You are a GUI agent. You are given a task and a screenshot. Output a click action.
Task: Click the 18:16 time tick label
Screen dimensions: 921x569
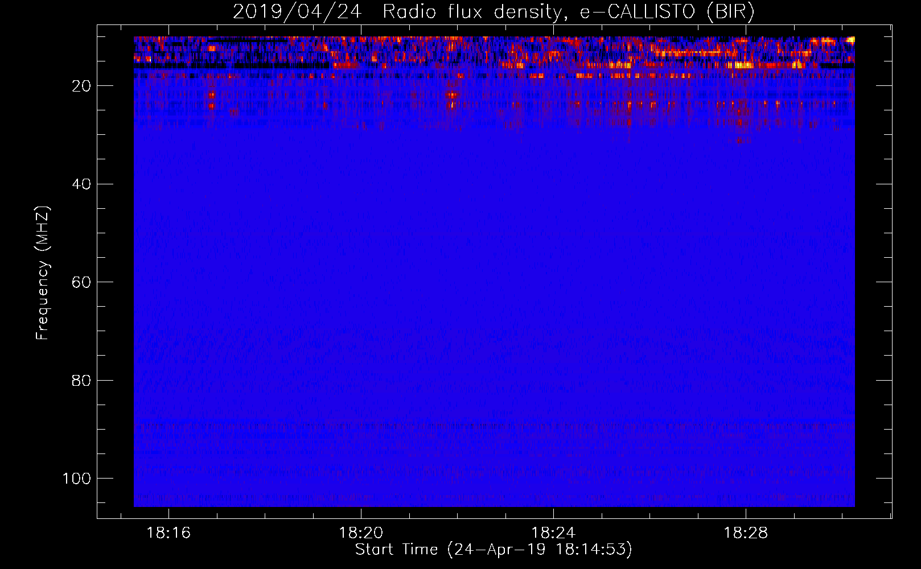coord(168,533)
